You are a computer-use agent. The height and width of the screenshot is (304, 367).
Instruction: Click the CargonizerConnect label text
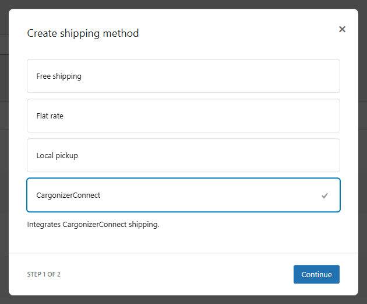click(68, 195)
